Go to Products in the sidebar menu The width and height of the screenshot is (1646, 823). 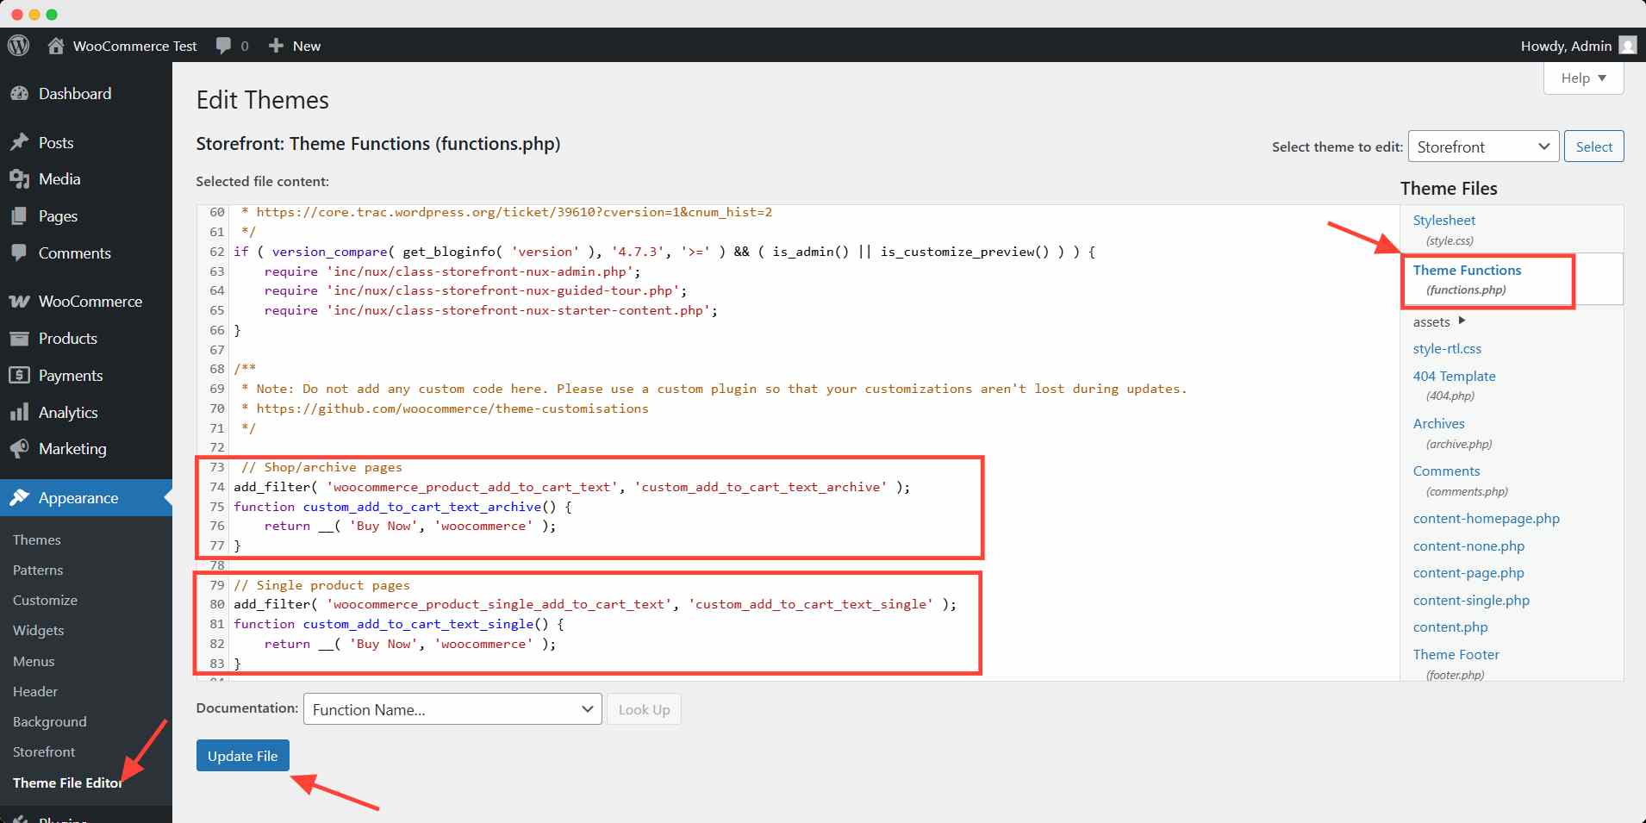pos(67,339)
